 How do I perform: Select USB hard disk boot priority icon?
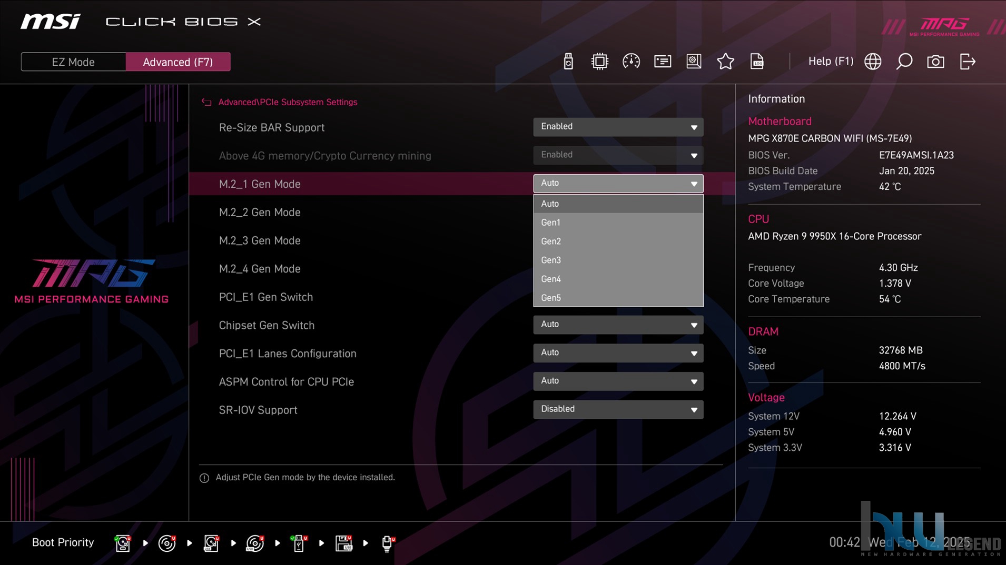point(211,543)
